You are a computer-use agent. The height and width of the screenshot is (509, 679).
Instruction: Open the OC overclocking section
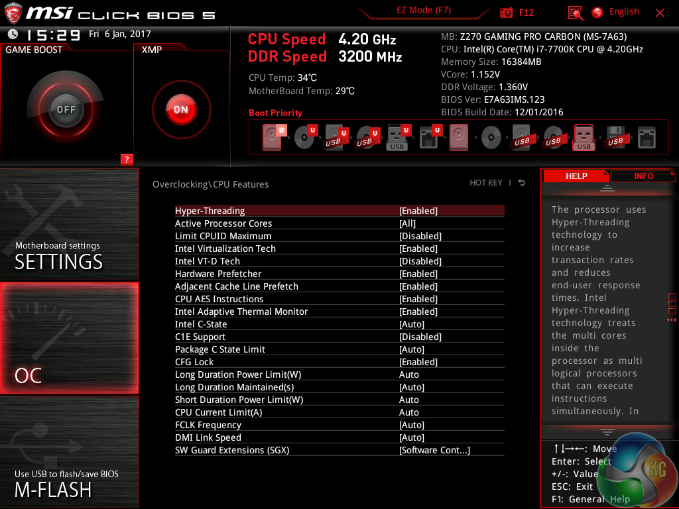(69, 338)
